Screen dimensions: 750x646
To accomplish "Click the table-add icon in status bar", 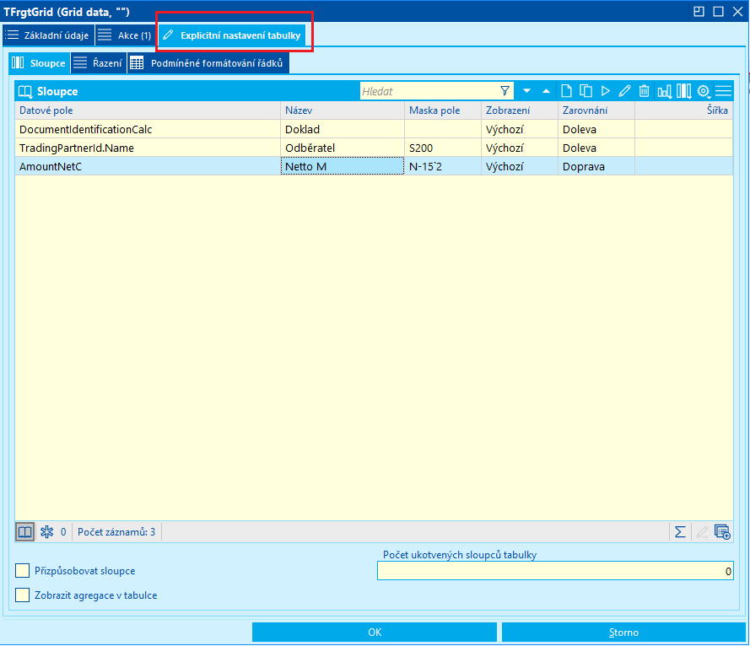I will 722,531.
